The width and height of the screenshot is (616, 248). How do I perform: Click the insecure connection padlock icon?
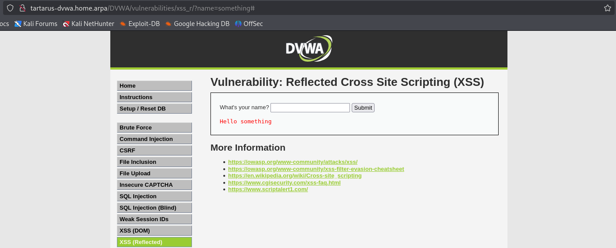click(23, 8)
